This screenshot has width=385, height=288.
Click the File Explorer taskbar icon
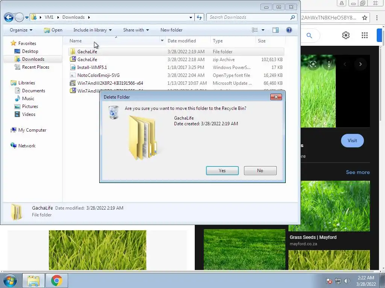pos(33,280)
